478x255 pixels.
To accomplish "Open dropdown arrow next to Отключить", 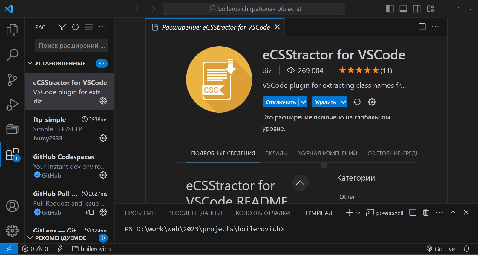I will point(303,102).
